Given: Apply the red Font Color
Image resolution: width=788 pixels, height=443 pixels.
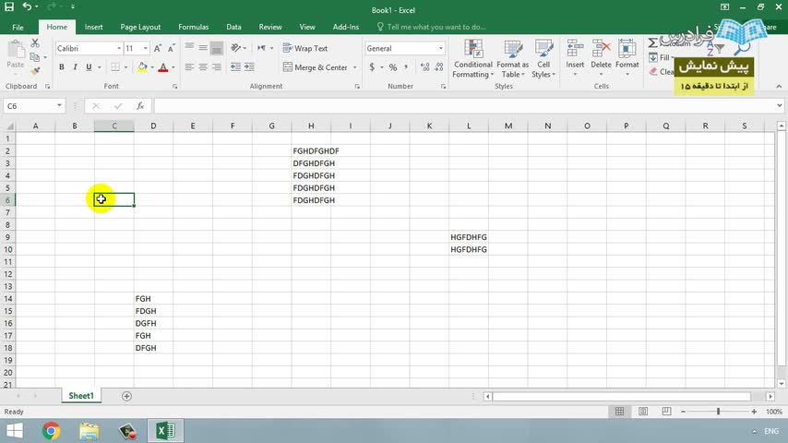Looking at the screenshot, I should pyautogui.click(x=162, y=66).
